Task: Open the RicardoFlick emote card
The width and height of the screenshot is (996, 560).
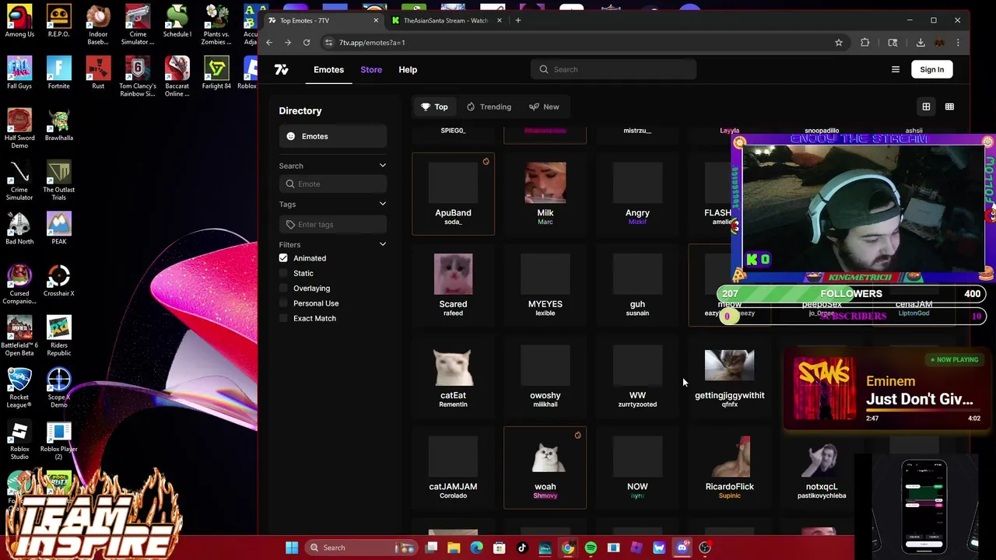Action: pos(729,467)
